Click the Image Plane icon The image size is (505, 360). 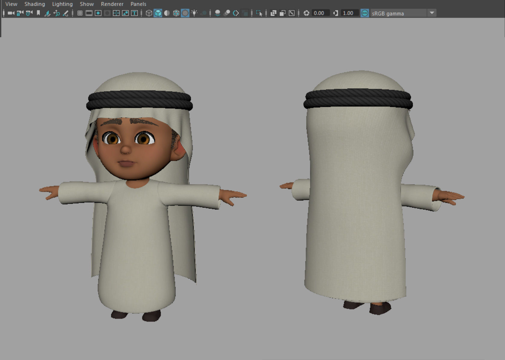(x=47, y=13)
